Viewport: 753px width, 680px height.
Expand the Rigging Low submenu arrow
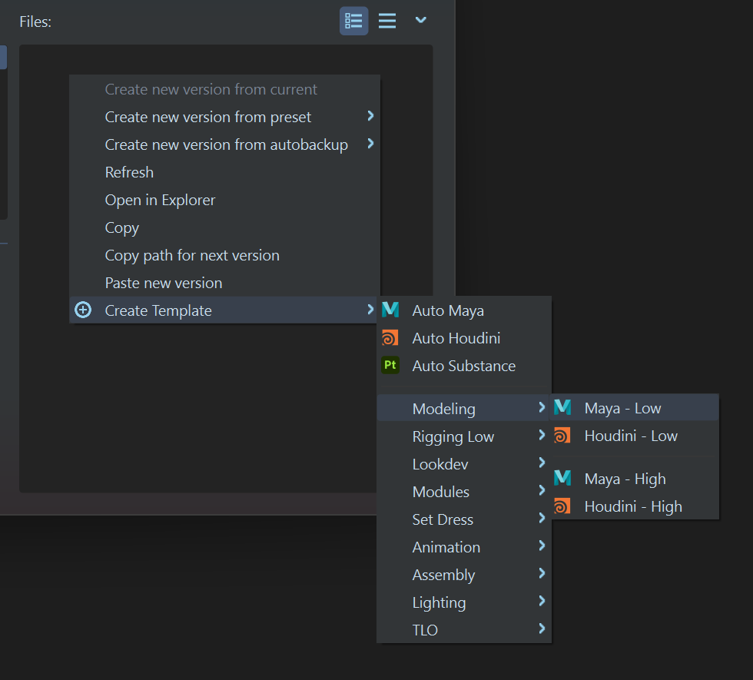[542, 435]
